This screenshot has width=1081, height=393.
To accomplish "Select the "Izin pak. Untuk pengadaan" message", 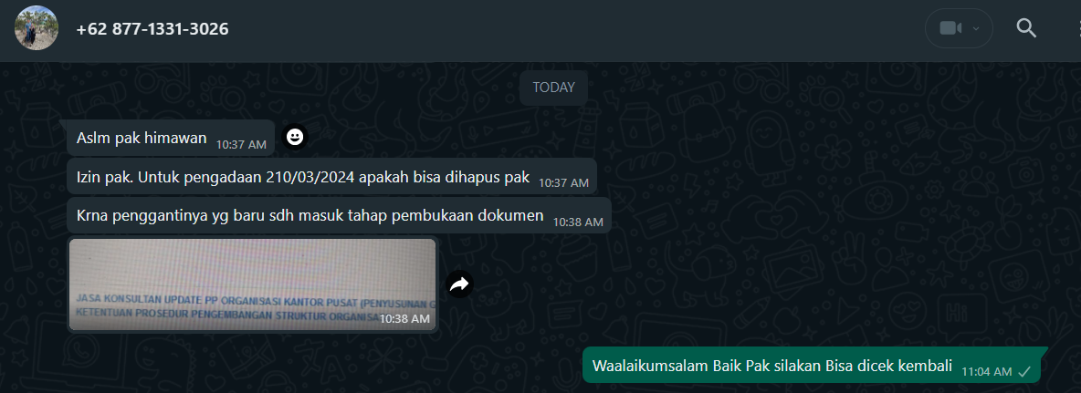I will (x=331, y=177).
